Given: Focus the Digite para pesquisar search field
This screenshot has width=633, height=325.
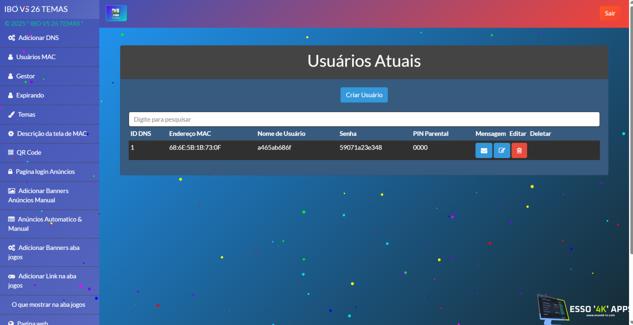Looking at the screenshot, I should (x=364, y=120).
